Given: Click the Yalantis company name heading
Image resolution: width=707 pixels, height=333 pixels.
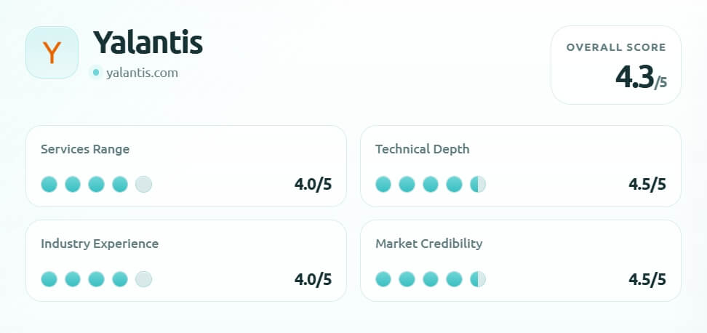Looking at the screenshot, I should click(148, 44).
